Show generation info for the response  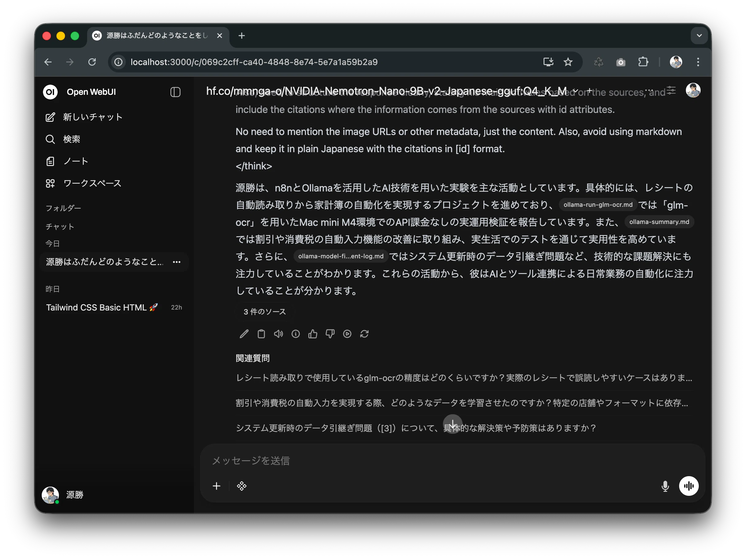295,334
